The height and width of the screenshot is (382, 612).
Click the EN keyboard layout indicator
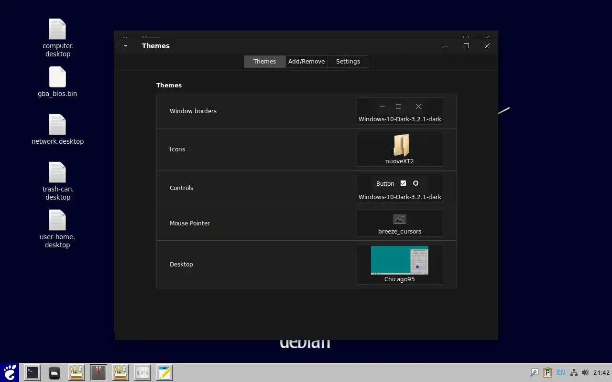click(x=561, y=372)
